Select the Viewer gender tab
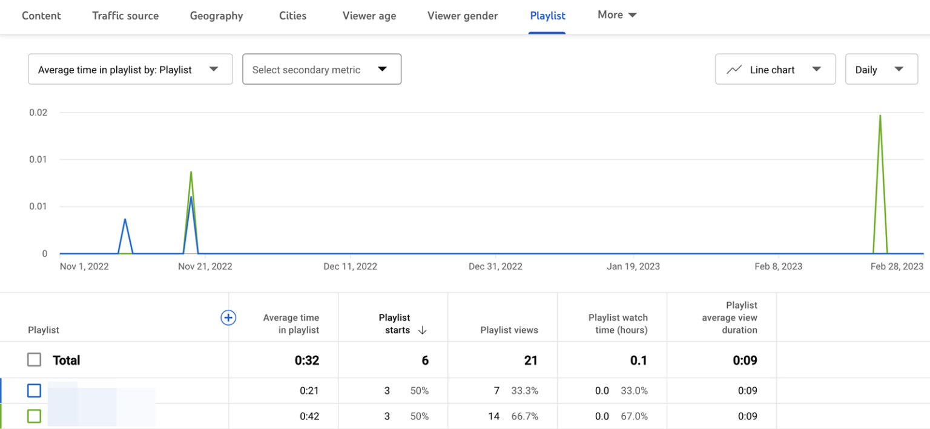The image size is (930, 429). click(x=462, y=16)
